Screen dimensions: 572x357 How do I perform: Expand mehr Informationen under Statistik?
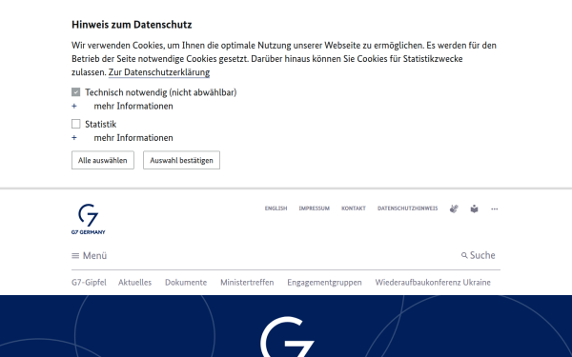point(122,138)
